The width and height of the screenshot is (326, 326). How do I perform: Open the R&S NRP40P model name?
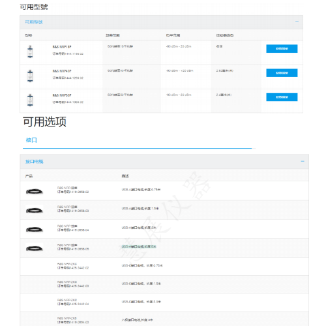tap(62, 71)
